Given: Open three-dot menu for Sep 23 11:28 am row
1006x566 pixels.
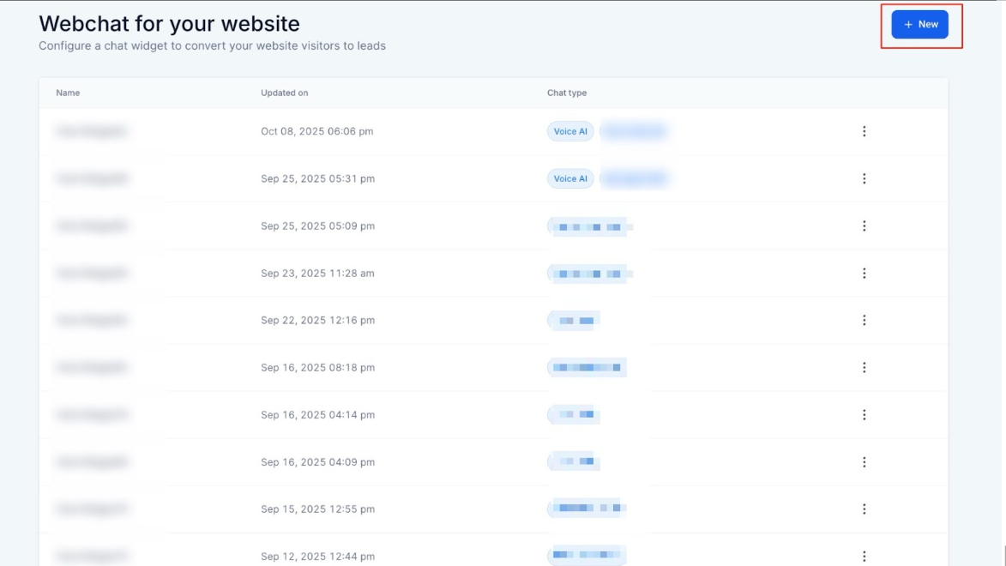Looking at the screenshot, I should (864, 273).
